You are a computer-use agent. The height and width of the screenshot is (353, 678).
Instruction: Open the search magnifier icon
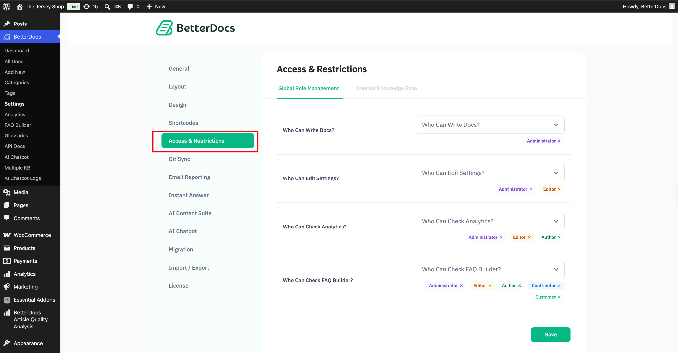click(x=107, y=7)
